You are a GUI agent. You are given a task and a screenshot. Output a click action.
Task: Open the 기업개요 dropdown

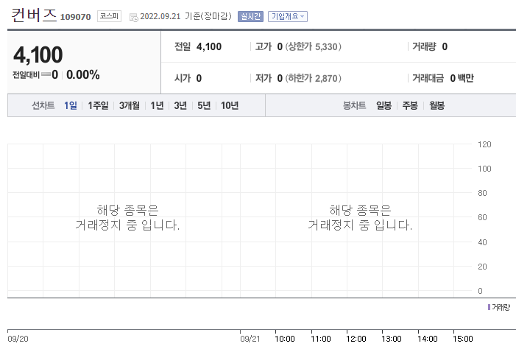(x=288, y=16)
